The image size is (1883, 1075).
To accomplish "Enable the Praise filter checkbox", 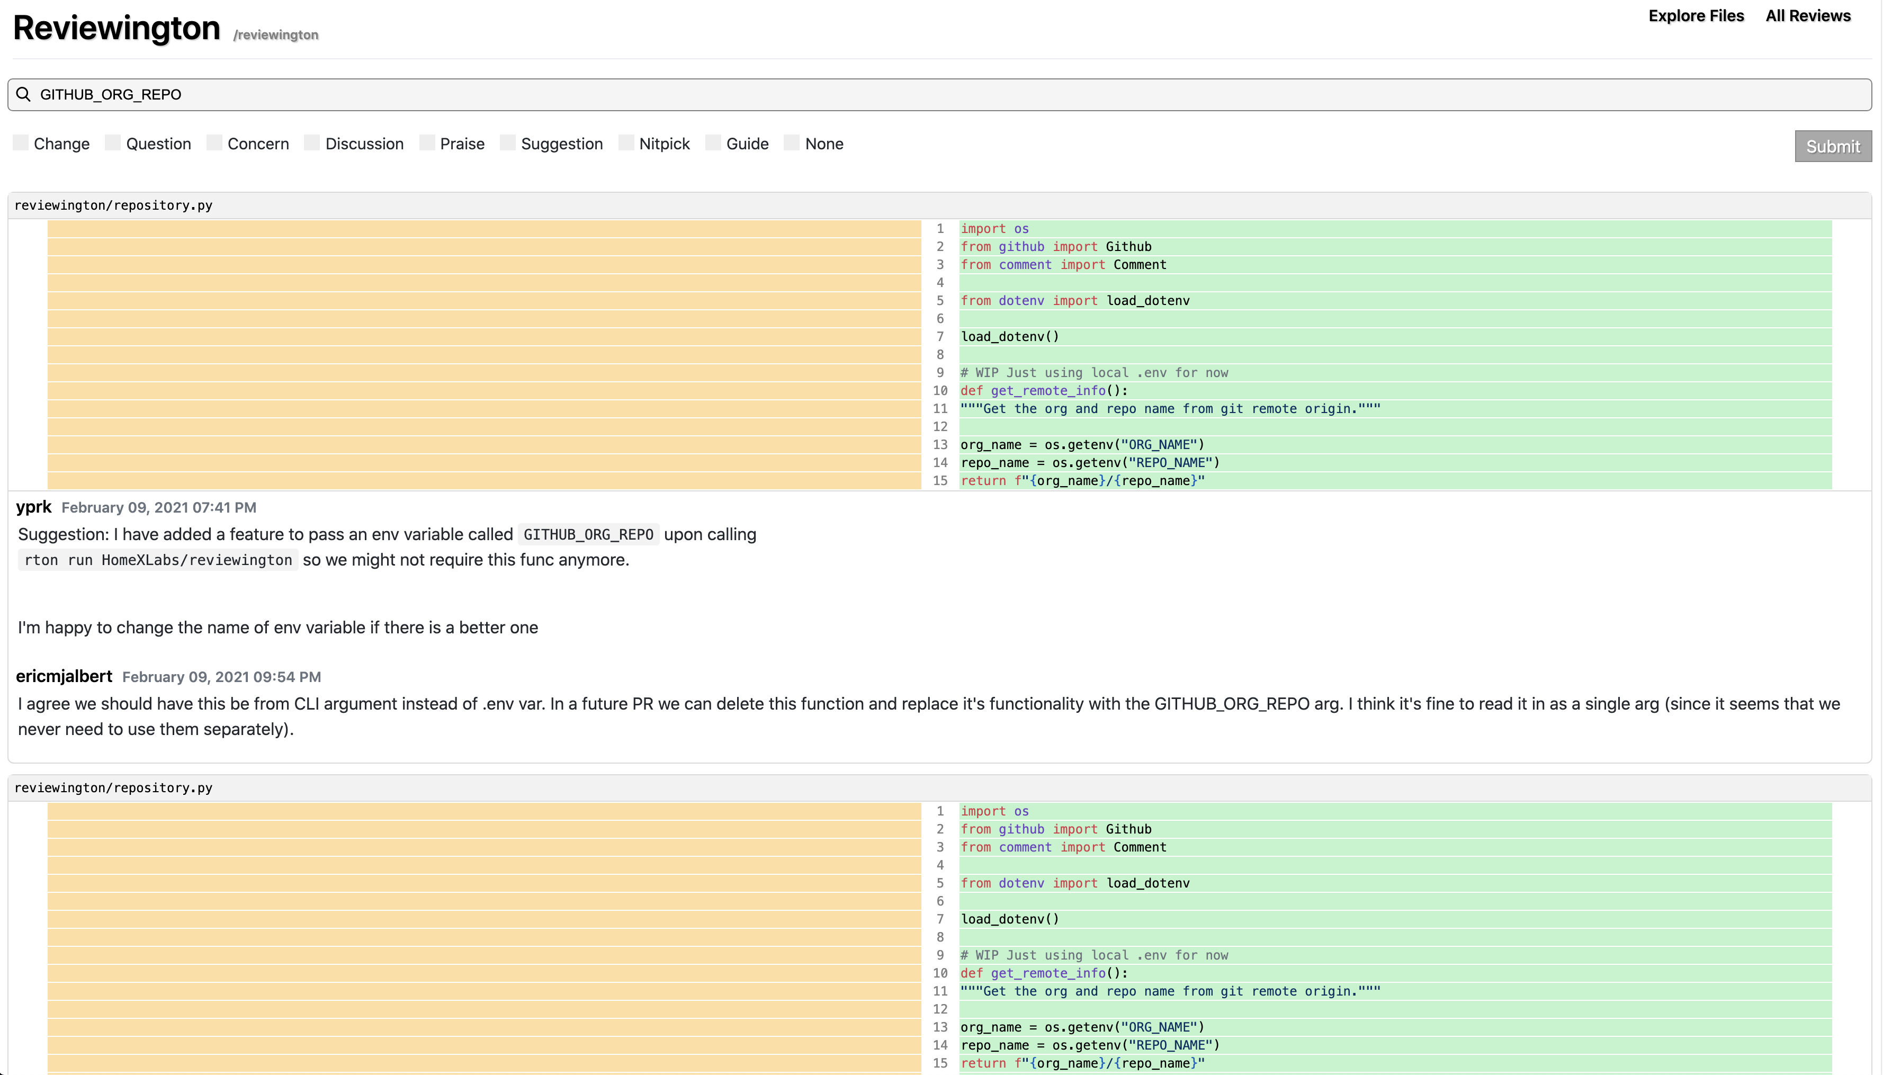I will point(428,144).
